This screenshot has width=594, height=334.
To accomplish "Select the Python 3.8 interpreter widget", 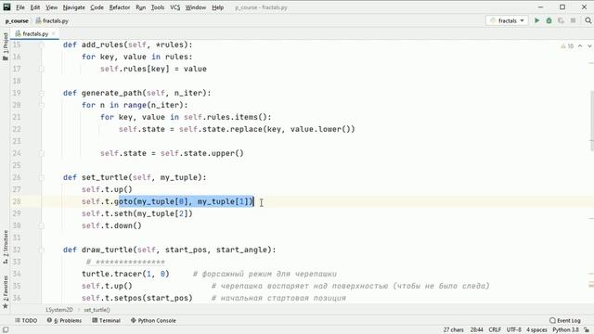I will (565, 330).
